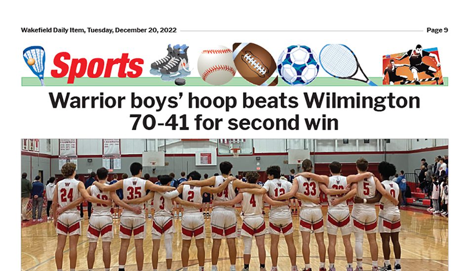Select the baseball icon in the banner
Image resolution: width=469 pixels, height=271 pixels.
pos(217,65)
